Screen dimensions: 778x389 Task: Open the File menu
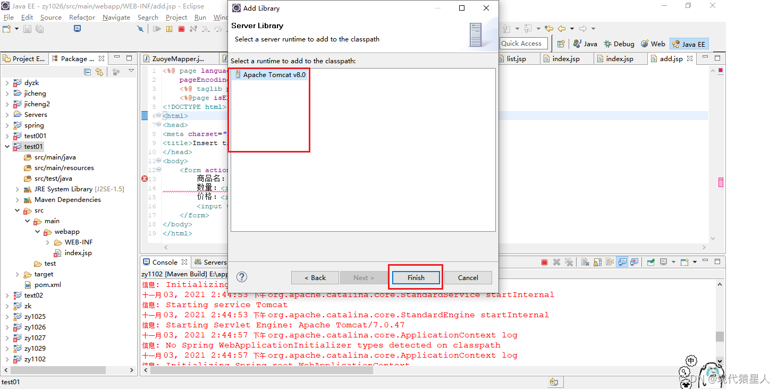click(9, 17)
